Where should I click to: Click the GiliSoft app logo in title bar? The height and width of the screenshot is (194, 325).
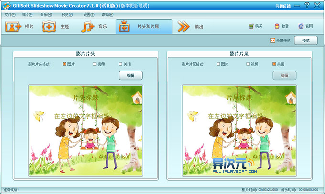pyautogui.click(x=6, y=6)
